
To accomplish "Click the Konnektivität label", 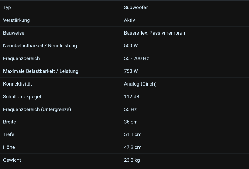I will point(17,84).
